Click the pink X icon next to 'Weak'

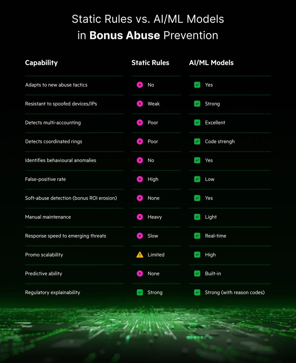coord(140,104)
